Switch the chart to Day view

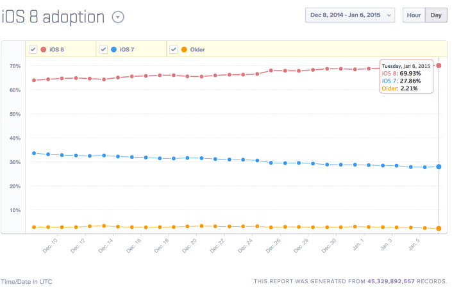[x=436, y=15]
